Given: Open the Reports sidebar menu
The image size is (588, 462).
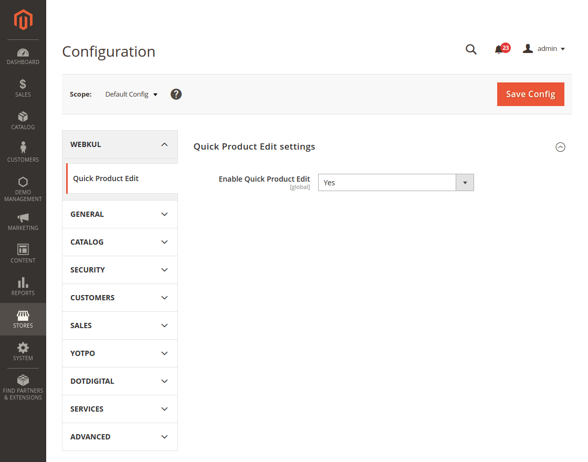Looking at the screenshot, I should pyautogui.click(x=23, y=287).
